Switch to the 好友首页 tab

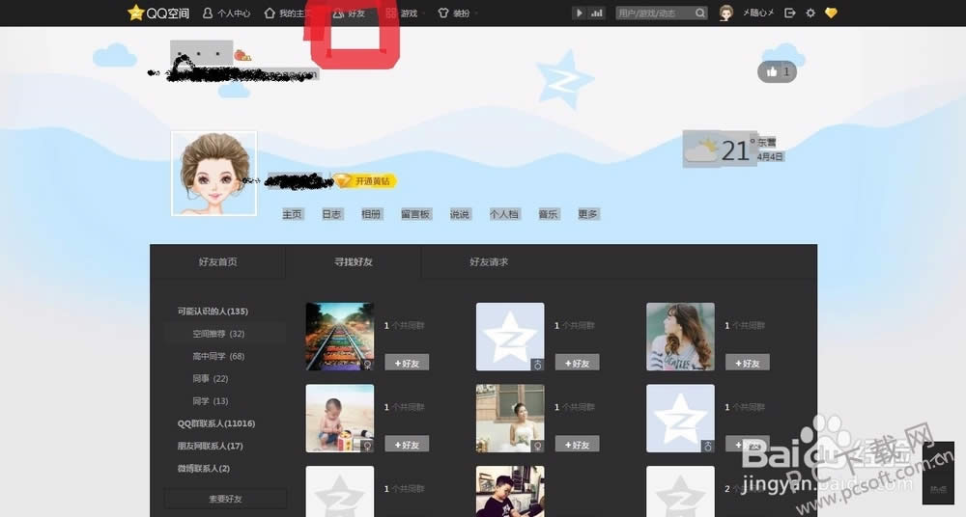[217, 262]
